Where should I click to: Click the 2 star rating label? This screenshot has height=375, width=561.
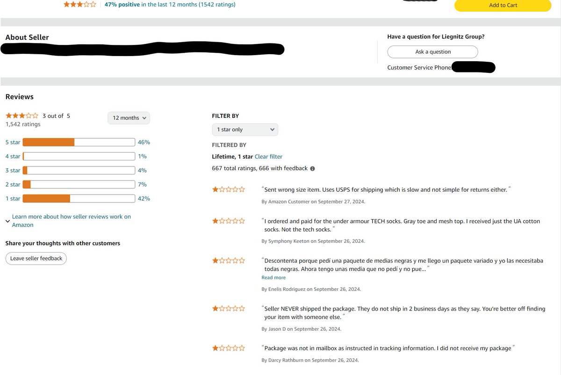13,184
